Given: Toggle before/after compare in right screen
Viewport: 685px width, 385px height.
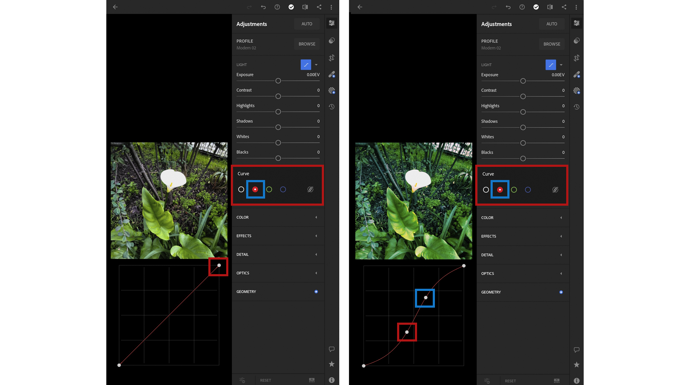Looking at the screenshot, I should pos(550,7).
